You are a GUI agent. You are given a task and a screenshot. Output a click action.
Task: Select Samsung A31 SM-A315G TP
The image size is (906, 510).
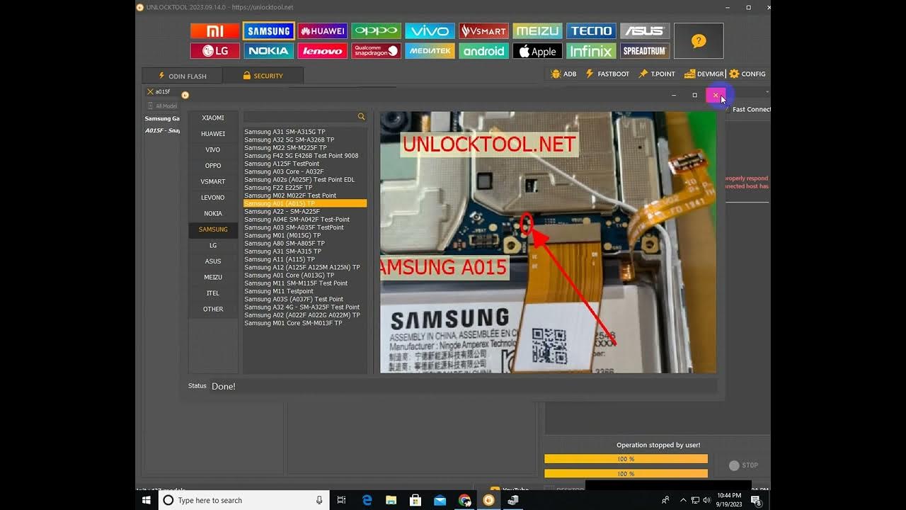point(305,132)
